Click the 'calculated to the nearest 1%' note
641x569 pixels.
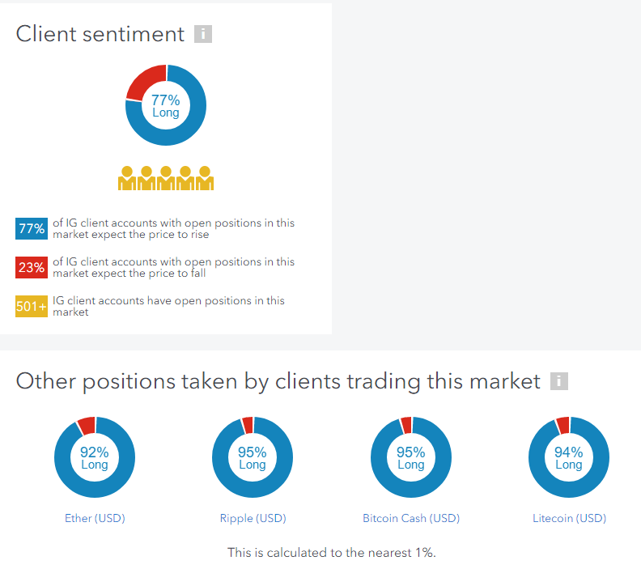tap(332, 553)
